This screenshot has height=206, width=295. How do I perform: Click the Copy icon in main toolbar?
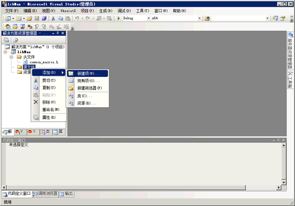(60, 19)
